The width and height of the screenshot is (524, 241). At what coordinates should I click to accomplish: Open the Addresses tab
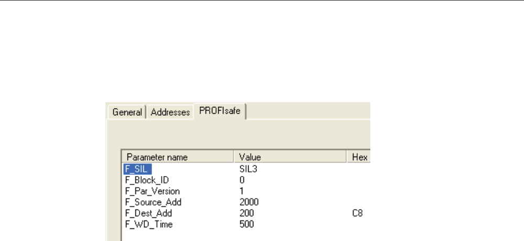click(x=170, y=112)
